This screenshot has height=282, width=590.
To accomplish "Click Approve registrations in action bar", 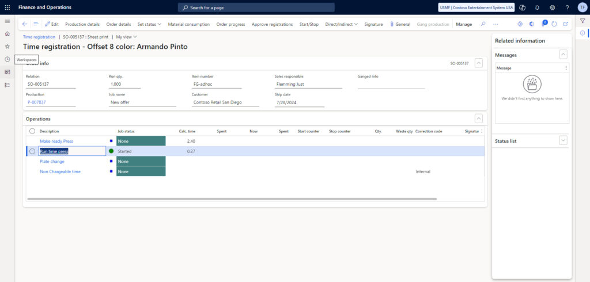I will 272,24.
